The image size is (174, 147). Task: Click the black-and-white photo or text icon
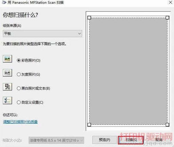tap(7, 87)
